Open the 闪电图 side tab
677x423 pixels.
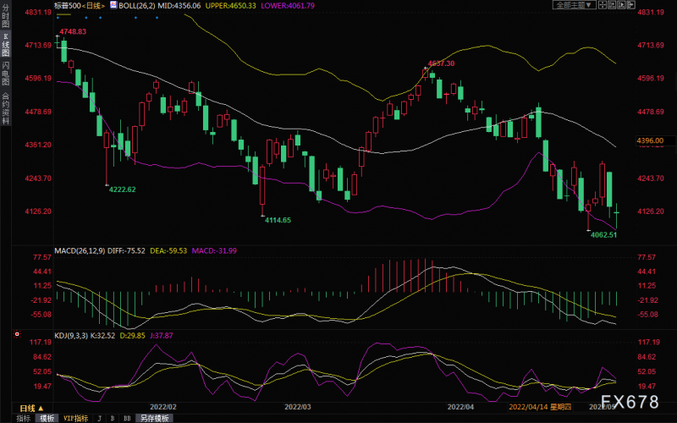coord(5,73)
